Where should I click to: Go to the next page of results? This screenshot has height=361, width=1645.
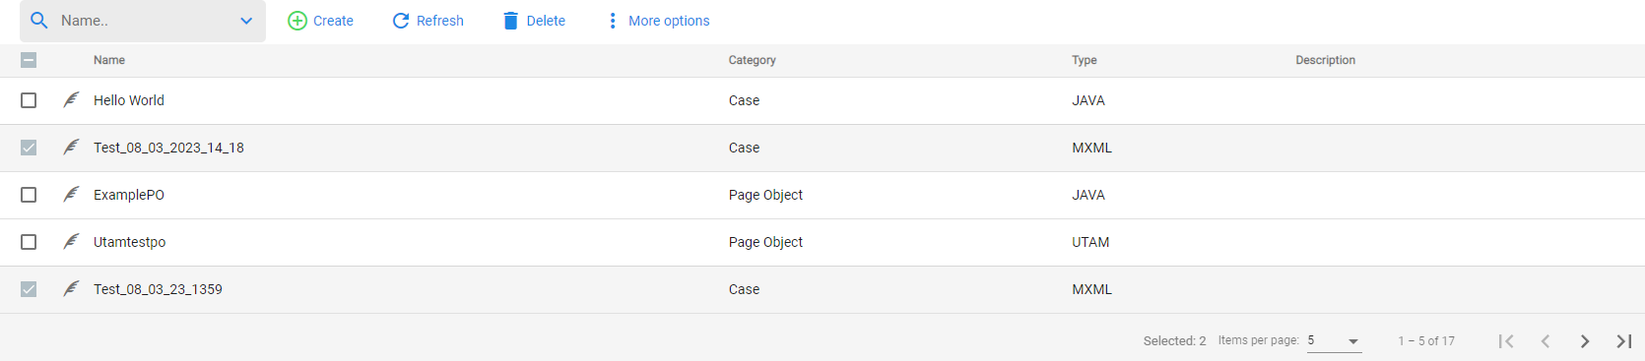pyautogui.click(x=1584, y=341)
